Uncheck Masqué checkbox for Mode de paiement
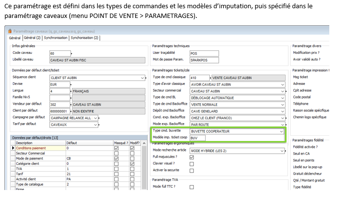The width and height of the screenshot is (340, 207). click(116, 159)
